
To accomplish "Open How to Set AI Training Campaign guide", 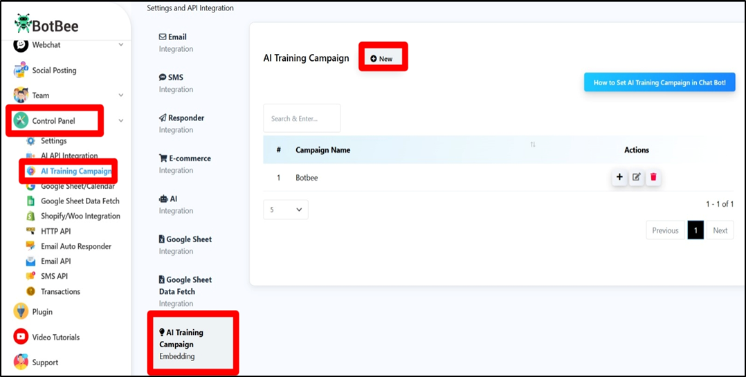I will pos(659,82).
